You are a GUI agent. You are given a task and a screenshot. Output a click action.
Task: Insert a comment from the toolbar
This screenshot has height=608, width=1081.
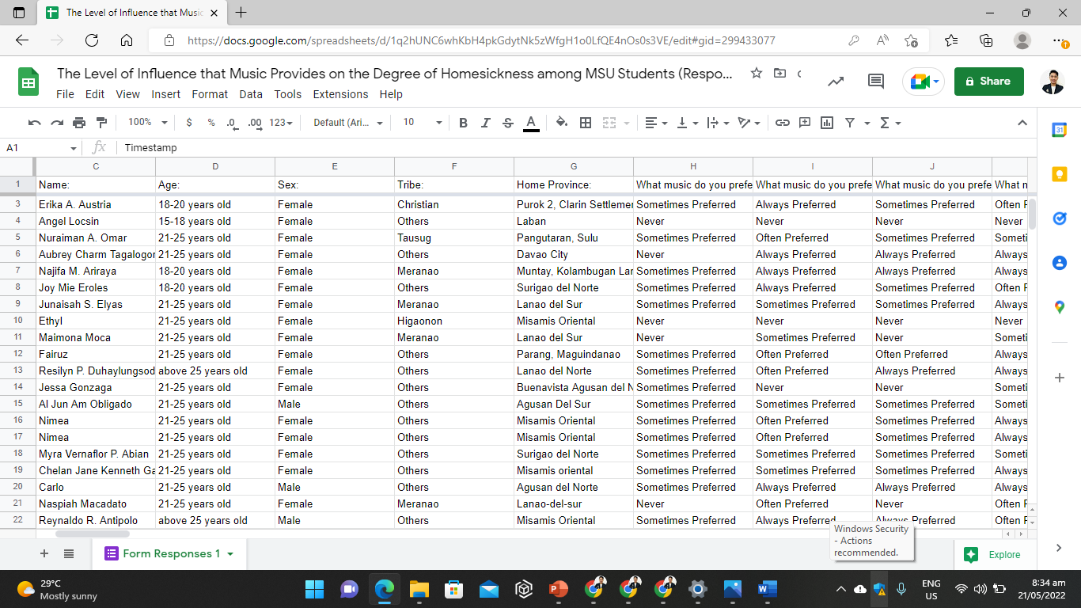coord(805,123)
